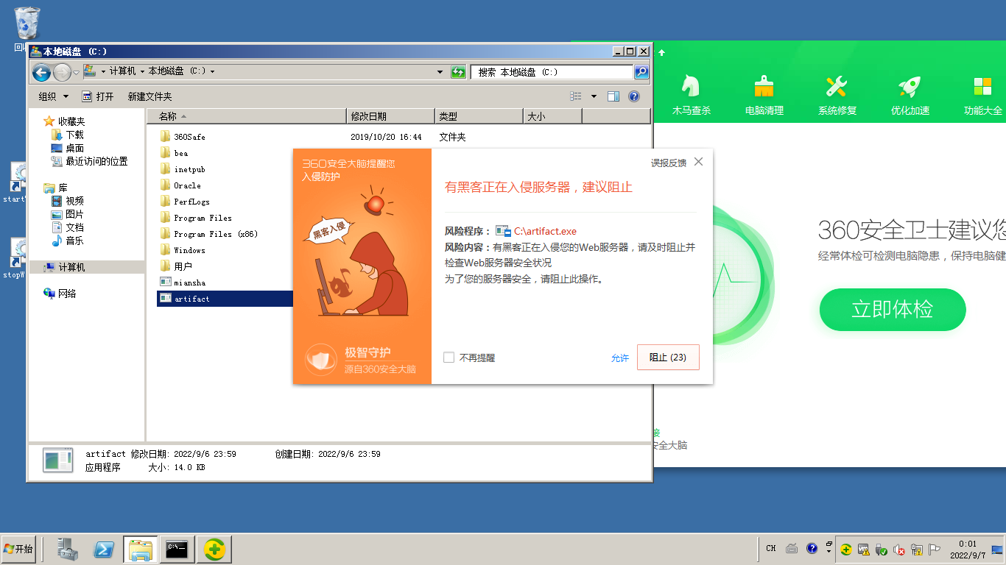Viewport: 1006px width, 565px height.
Task: Click the 允许 allow link
Action: tap(620, 358)
